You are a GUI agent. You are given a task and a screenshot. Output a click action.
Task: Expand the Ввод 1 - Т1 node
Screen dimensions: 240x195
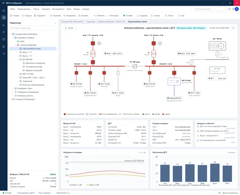pyautogui.click(x=18, y=52)
